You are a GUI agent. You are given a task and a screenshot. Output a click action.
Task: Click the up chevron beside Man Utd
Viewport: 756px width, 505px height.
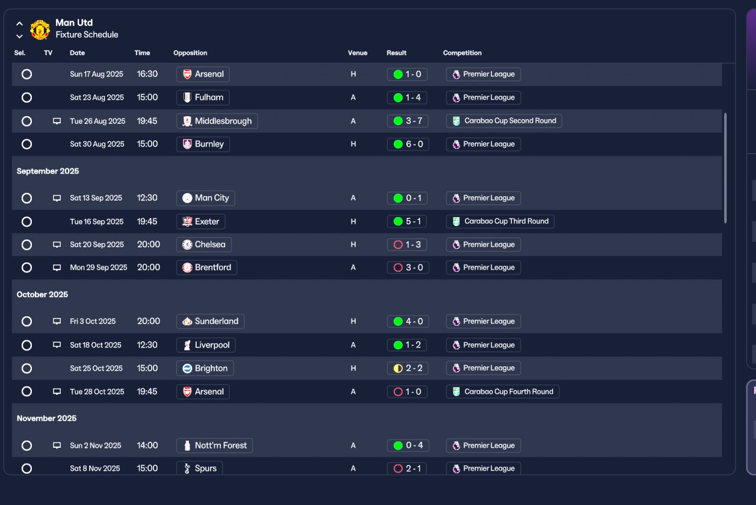(19, 24)
